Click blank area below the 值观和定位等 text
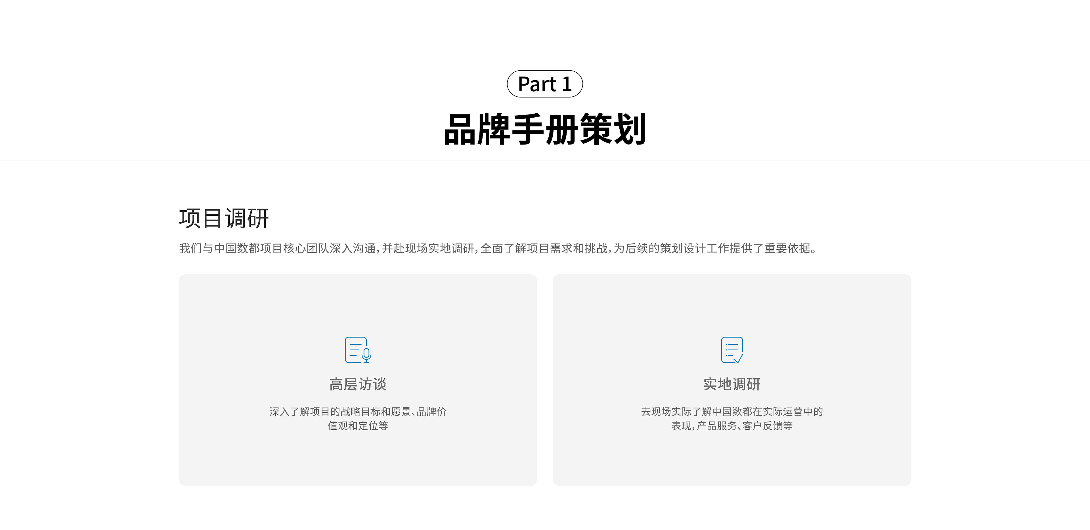Screen dimensions: 1090x530 (358, 459)
